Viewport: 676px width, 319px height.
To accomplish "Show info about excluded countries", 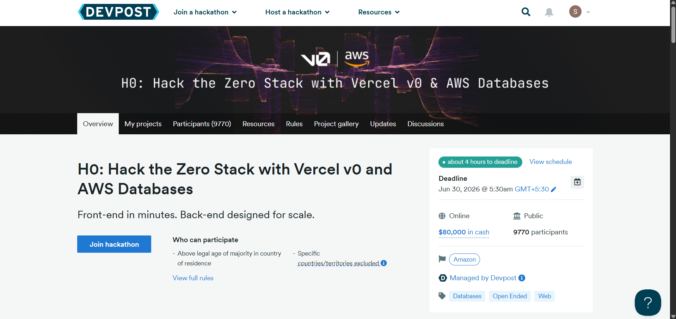I will pos(384,263).
